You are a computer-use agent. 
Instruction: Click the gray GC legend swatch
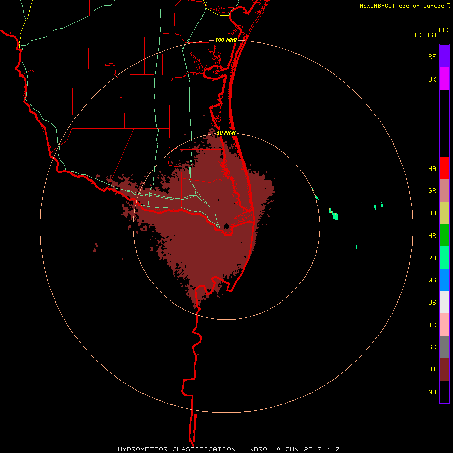(x=444, y=347)
